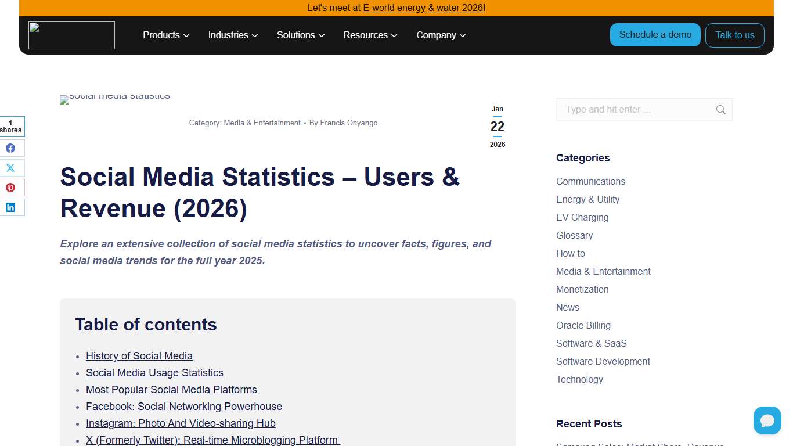Click the Schedule a demo button

[x=655, y=35]
